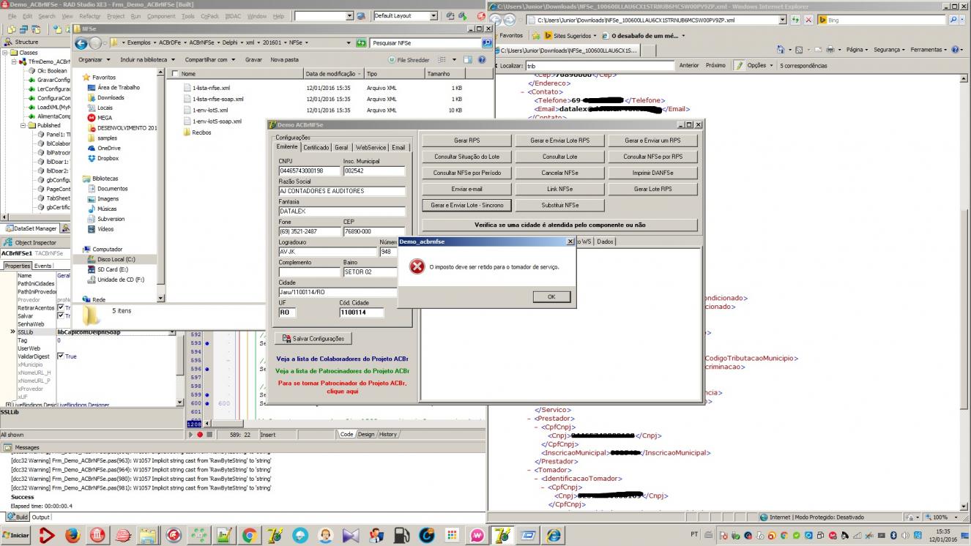Click the red stop X in Internet Explorer
Image resolution: width=971 pixels, height=546 pixels.
809,20
